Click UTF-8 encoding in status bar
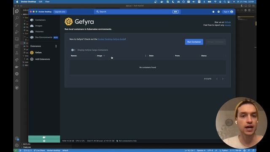This screenshot has width=270, height=152. [210, 150]
